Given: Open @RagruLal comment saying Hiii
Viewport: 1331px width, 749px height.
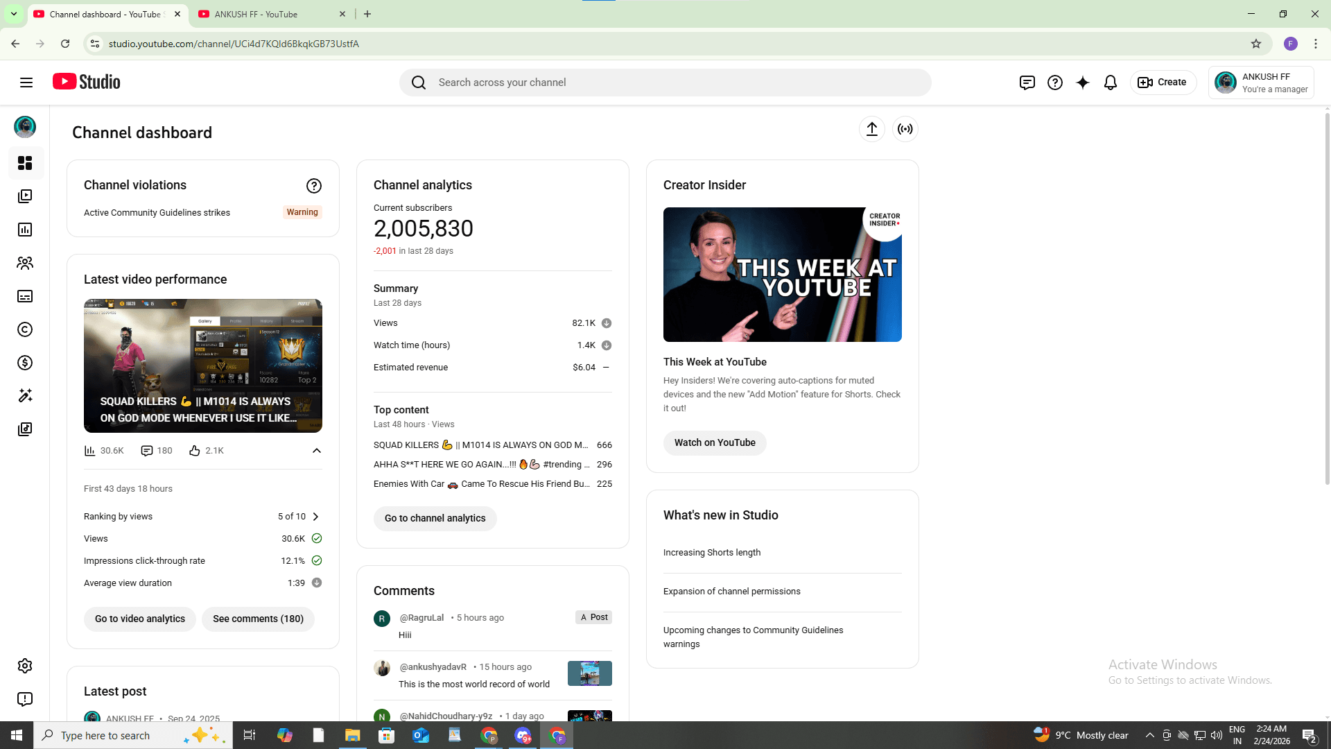Looking at the screenshot, I should tap(493, 626).
